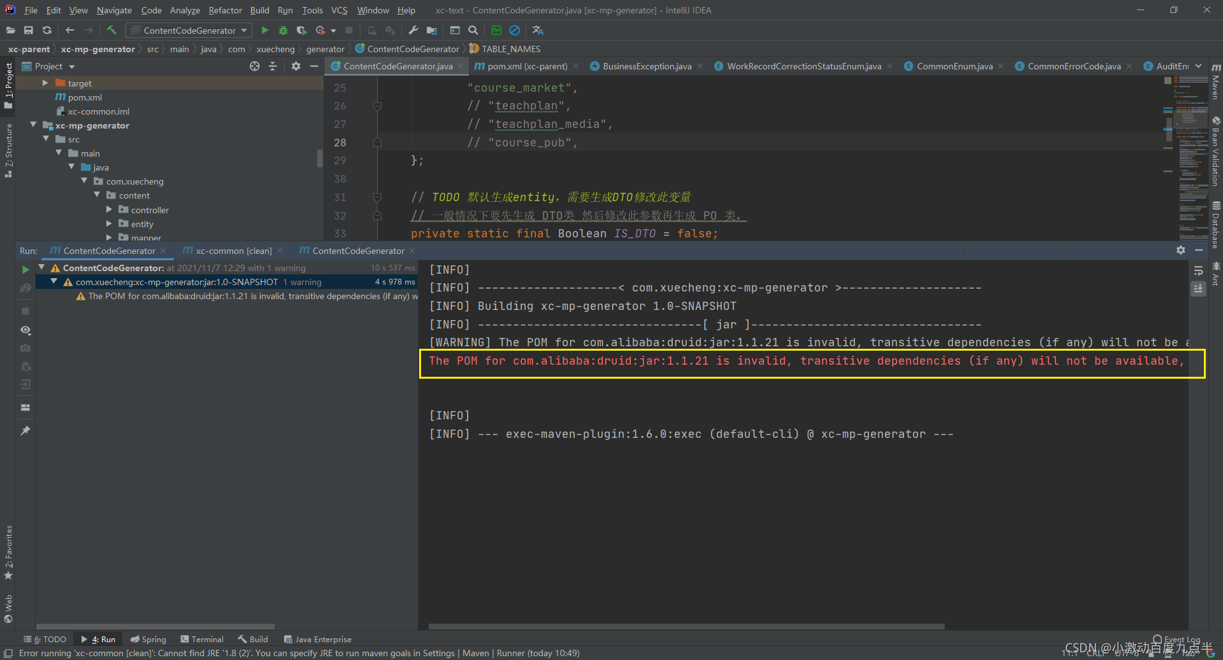1223x660 pixels.
Task: Click the Project tree vertical scrollbar
Action: pos(320,158)
